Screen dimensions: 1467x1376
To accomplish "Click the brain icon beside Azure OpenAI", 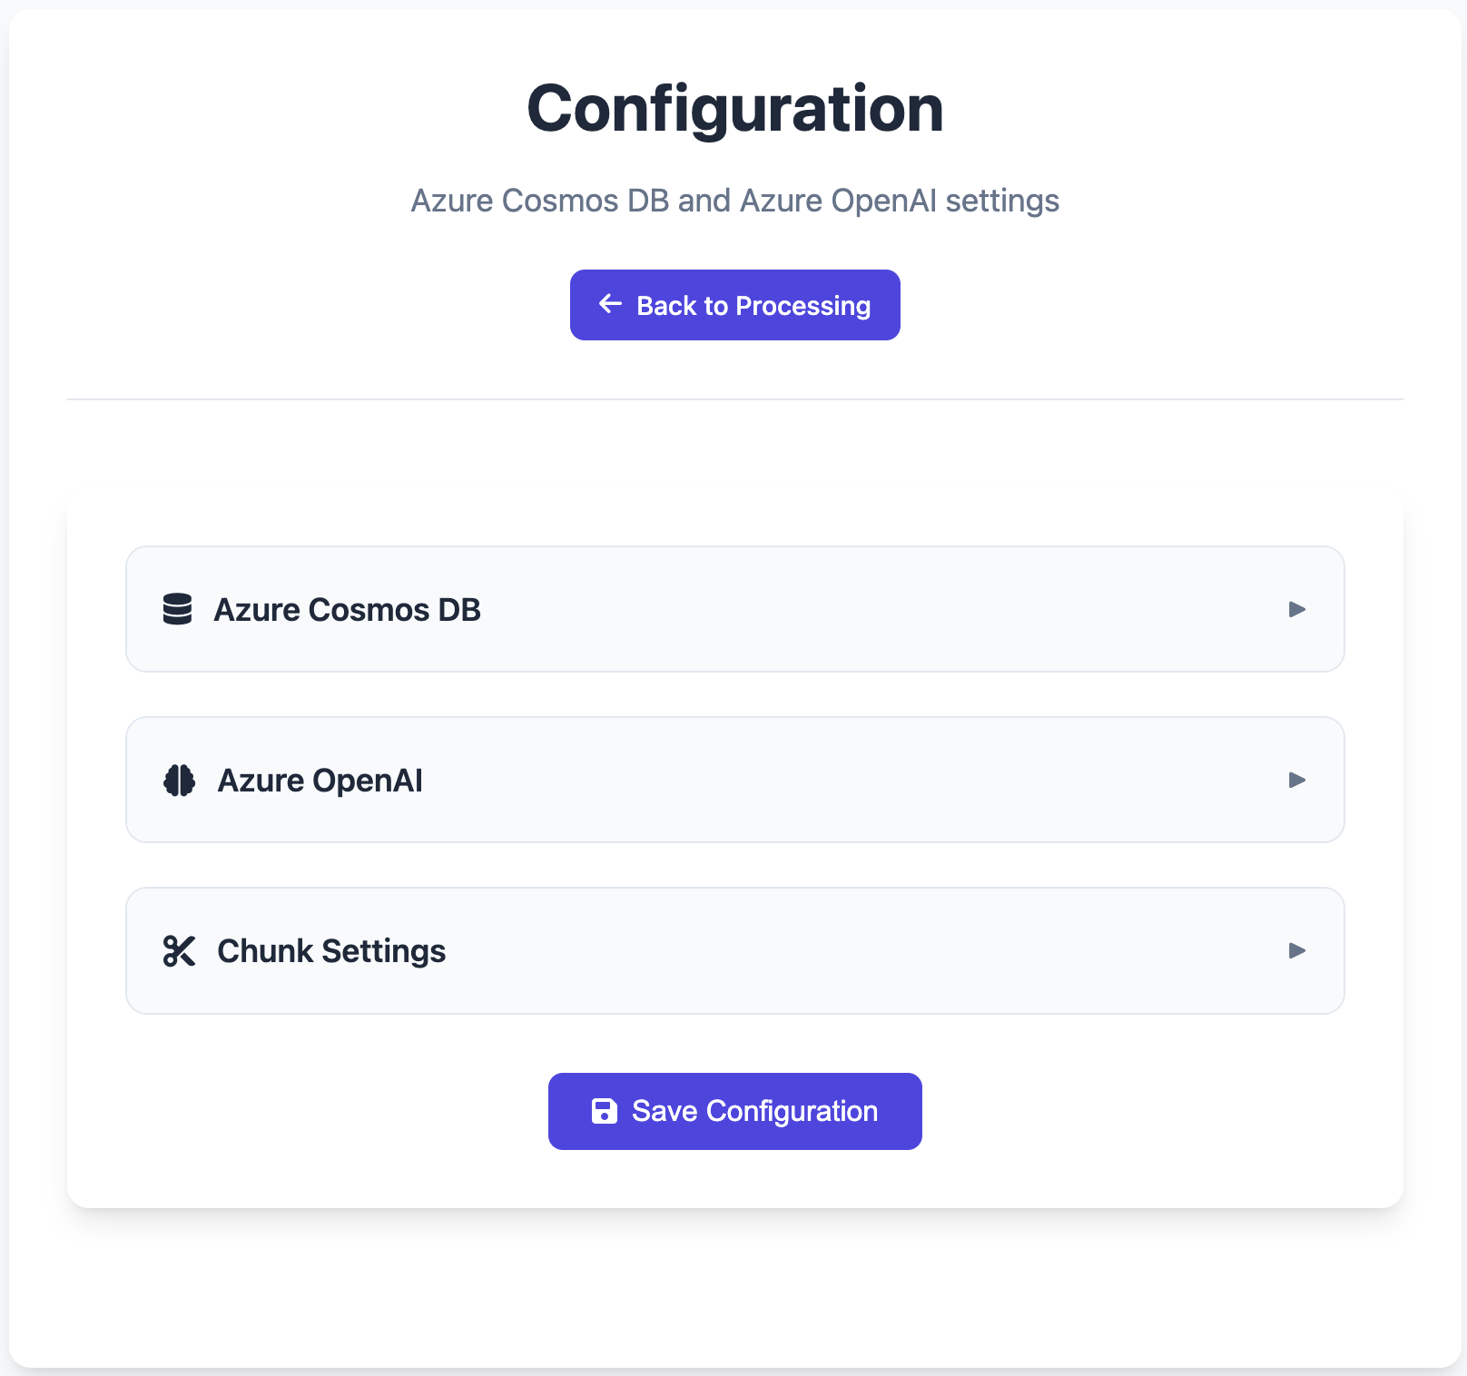I will coord(179,780).
